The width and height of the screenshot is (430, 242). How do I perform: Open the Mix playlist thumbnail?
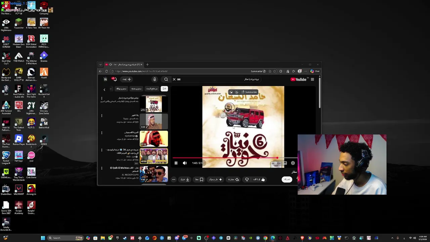tap(154, 104)
